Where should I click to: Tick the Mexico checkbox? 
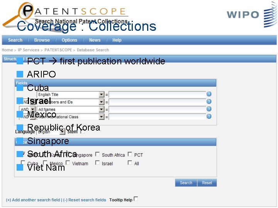pos(45,163)
